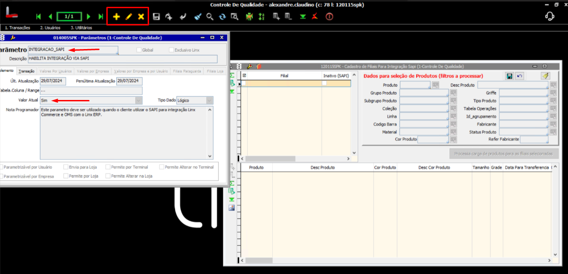Click the yellow plus add-record icon
Viewport: 568px width, 274px height.
[116, 17]
